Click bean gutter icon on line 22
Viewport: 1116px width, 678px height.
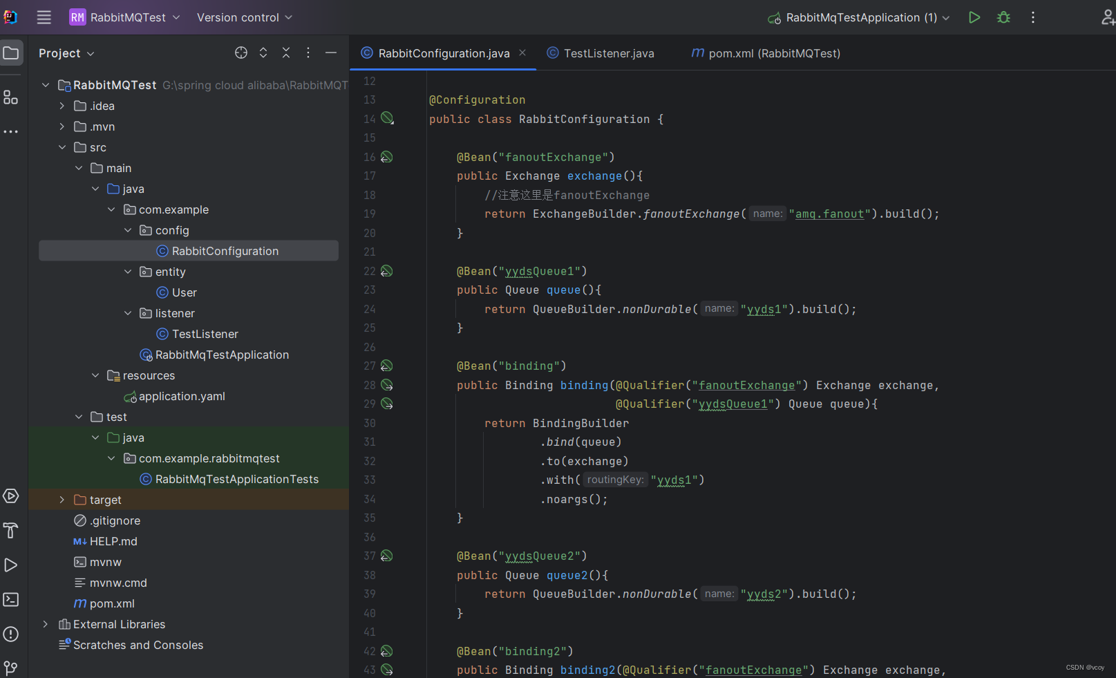387,271
